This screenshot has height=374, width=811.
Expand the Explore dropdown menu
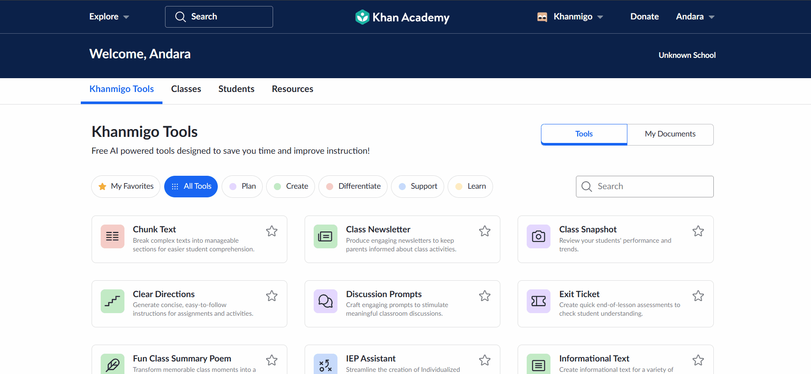[x=109, y=17]
